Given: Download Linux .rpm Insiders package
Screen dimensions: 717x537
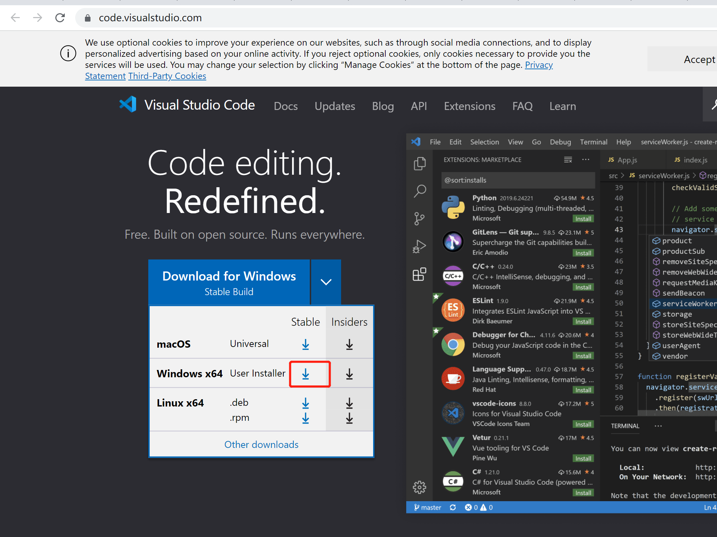Looking at the screenshot, I should tap(349, 418).
